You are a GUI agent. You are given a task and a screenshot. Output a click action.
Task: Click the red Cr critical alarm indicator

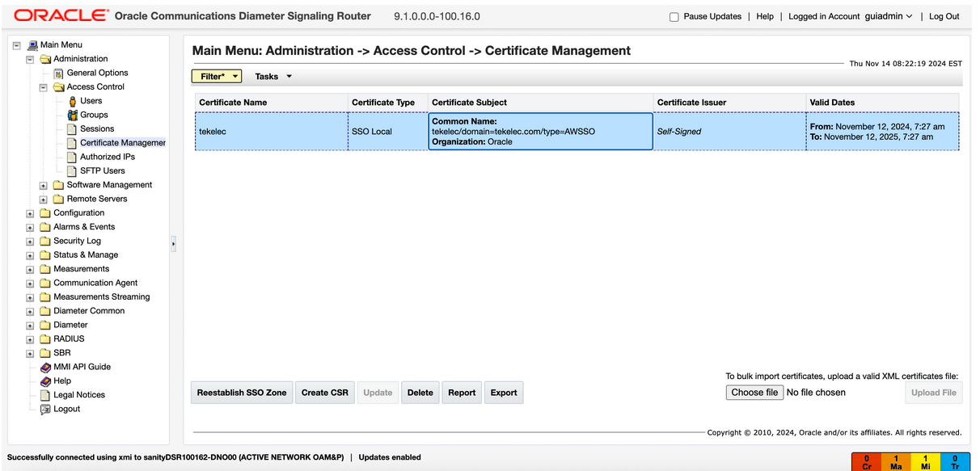867,462
